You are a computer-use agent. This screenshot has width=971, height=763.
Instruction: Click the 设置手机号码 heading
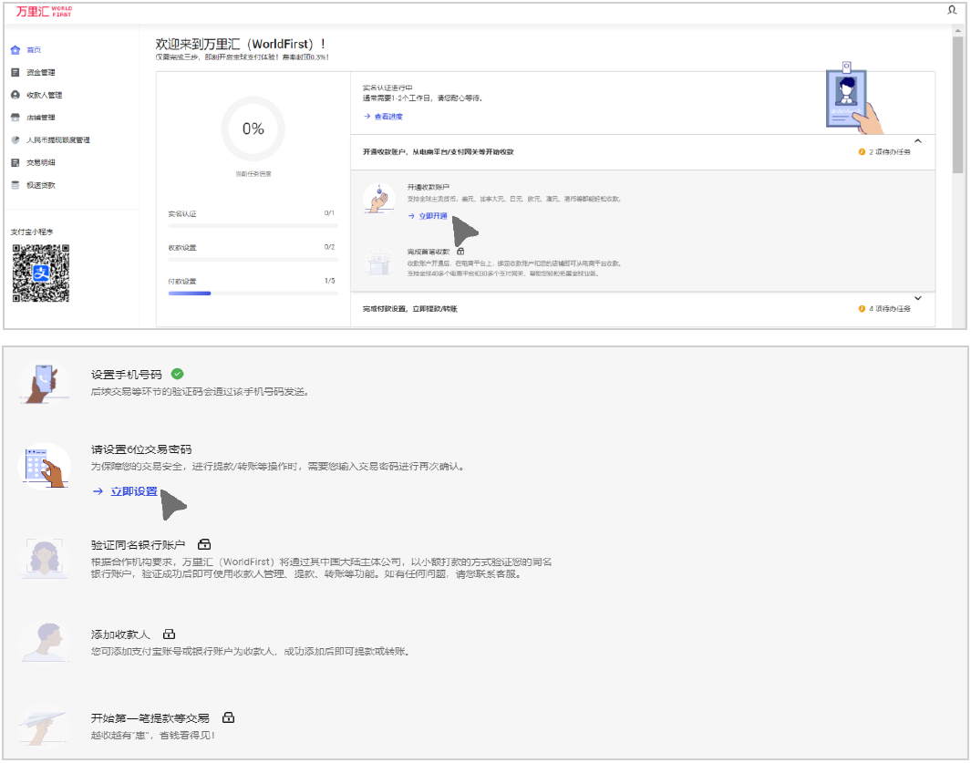[127, 375]
